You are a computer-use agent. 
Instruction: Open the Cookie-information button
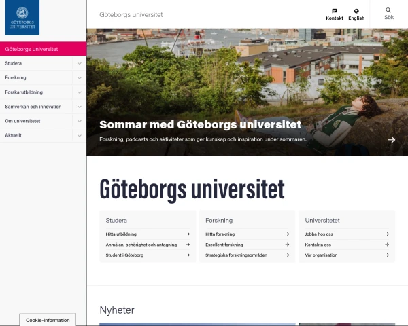48,320
